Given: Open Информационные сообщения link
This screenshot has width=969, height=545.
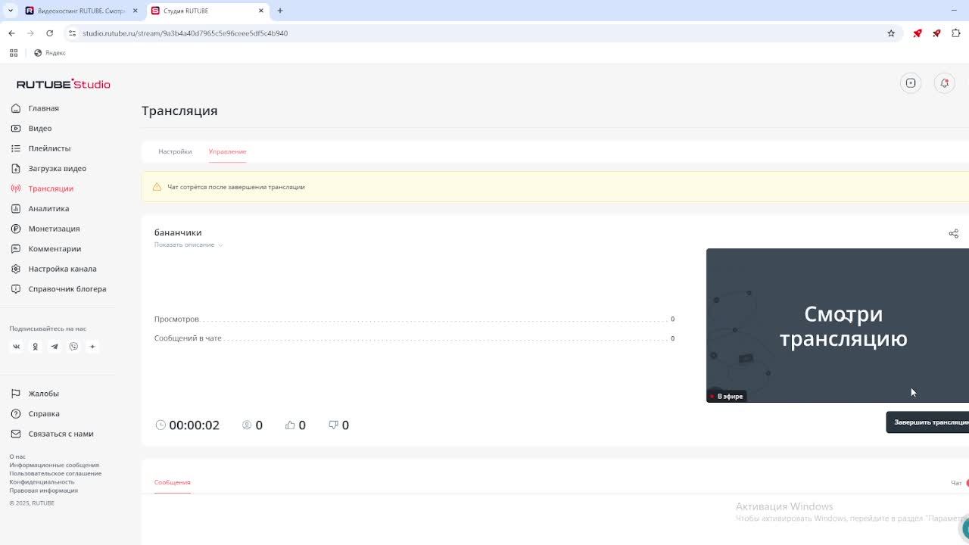Looking at the screenshot, I should [x=54, y=465].
